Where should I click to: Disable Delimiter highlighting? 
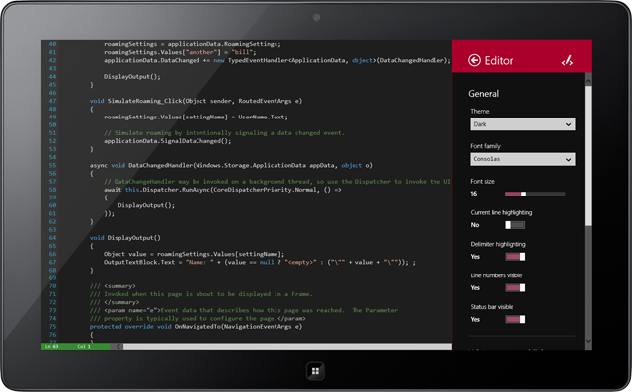tap(515, 257)
